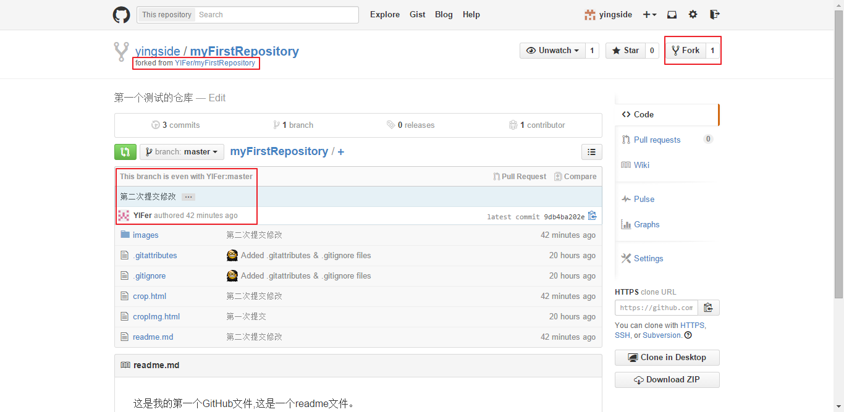The height and width of the screenshot is (412, 844).
Task: Click the help question mark near Subversion
Action: pyautogui.click(x=688, y=335)
